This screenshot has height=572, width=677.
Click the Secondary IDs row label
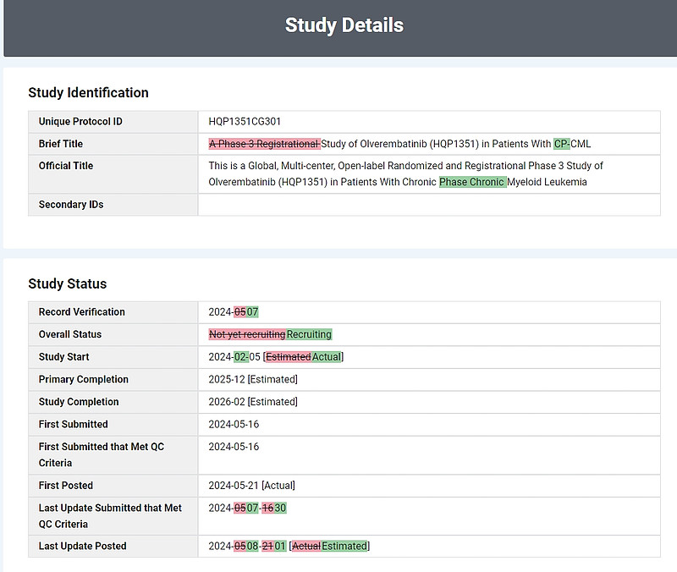71,205
